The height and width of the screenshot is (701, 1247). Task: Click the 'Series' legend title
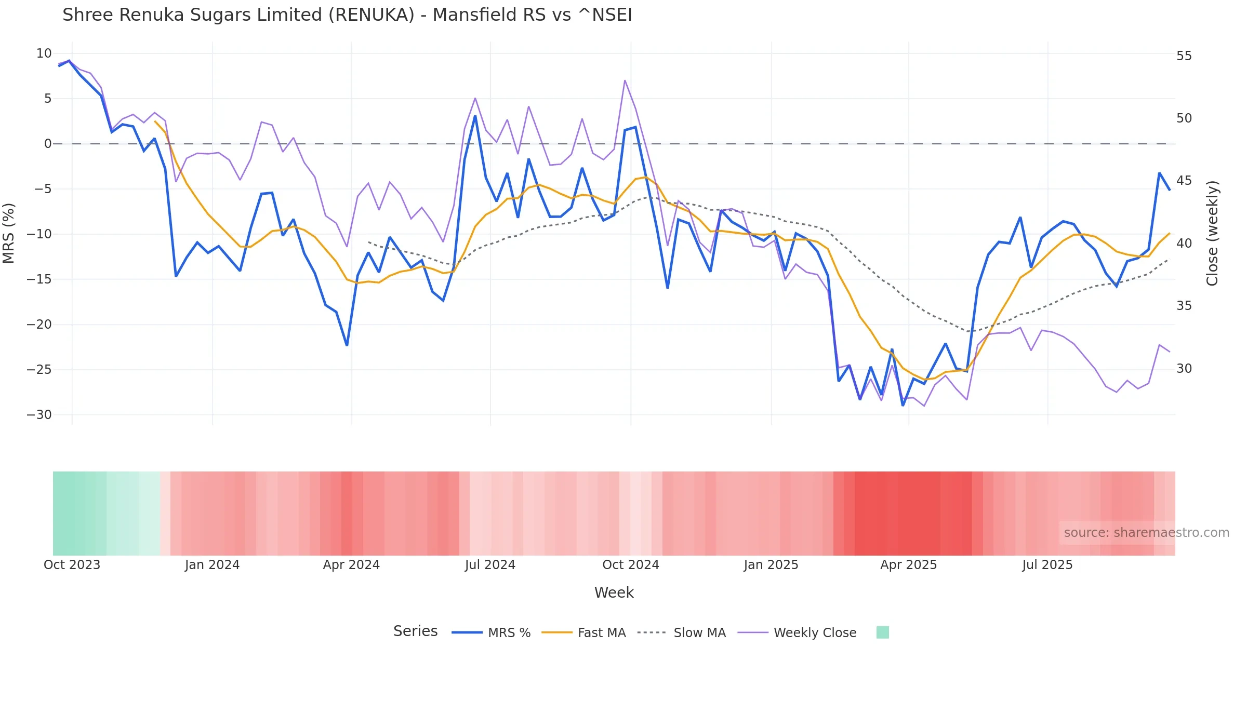pyautogui.click(x=415, y=631)
